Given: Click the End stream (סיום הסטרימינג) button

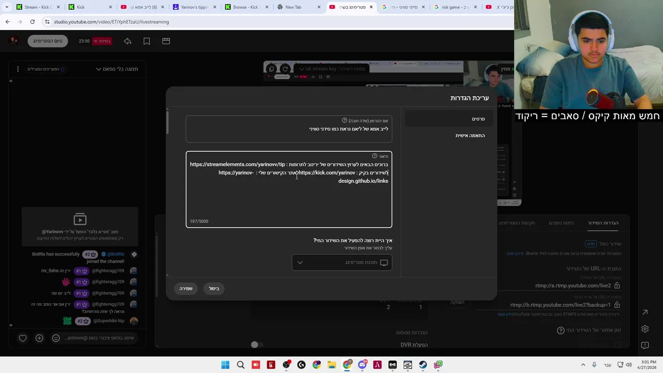Looking at the screenshot, I should 48,41.
